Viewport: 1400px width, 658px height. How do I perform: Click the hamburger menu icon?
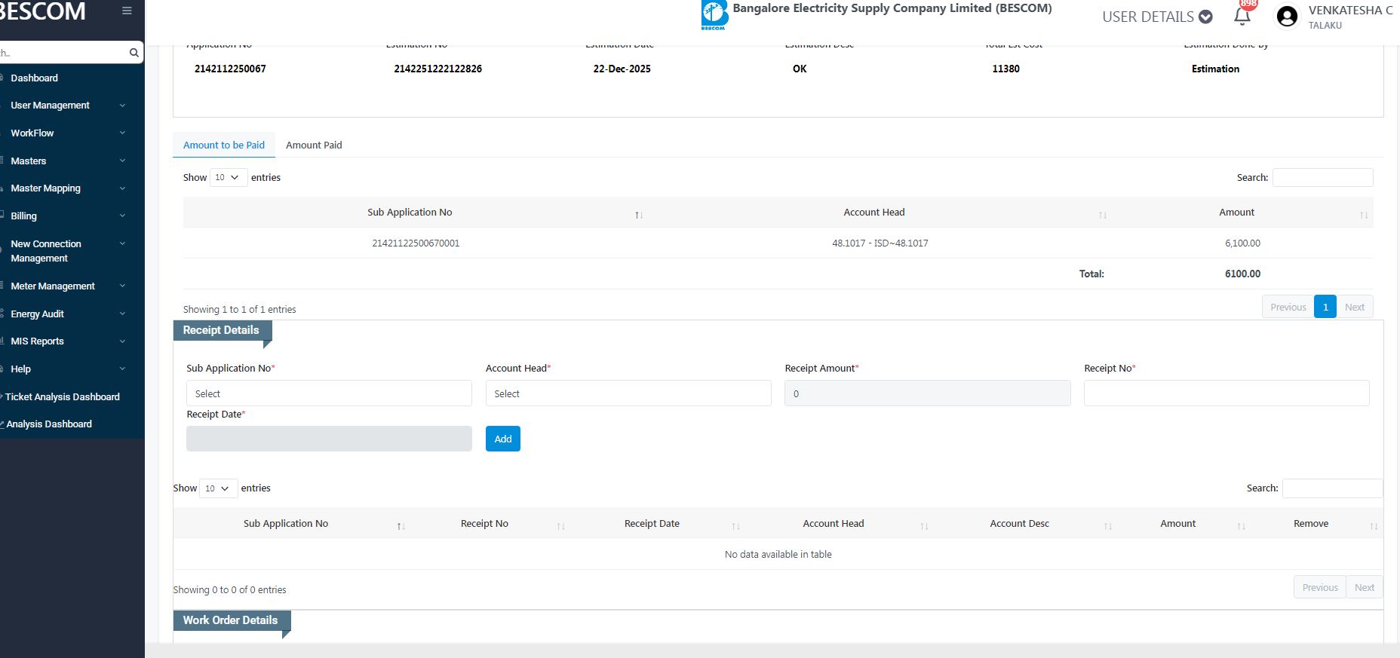pos(127,11)
